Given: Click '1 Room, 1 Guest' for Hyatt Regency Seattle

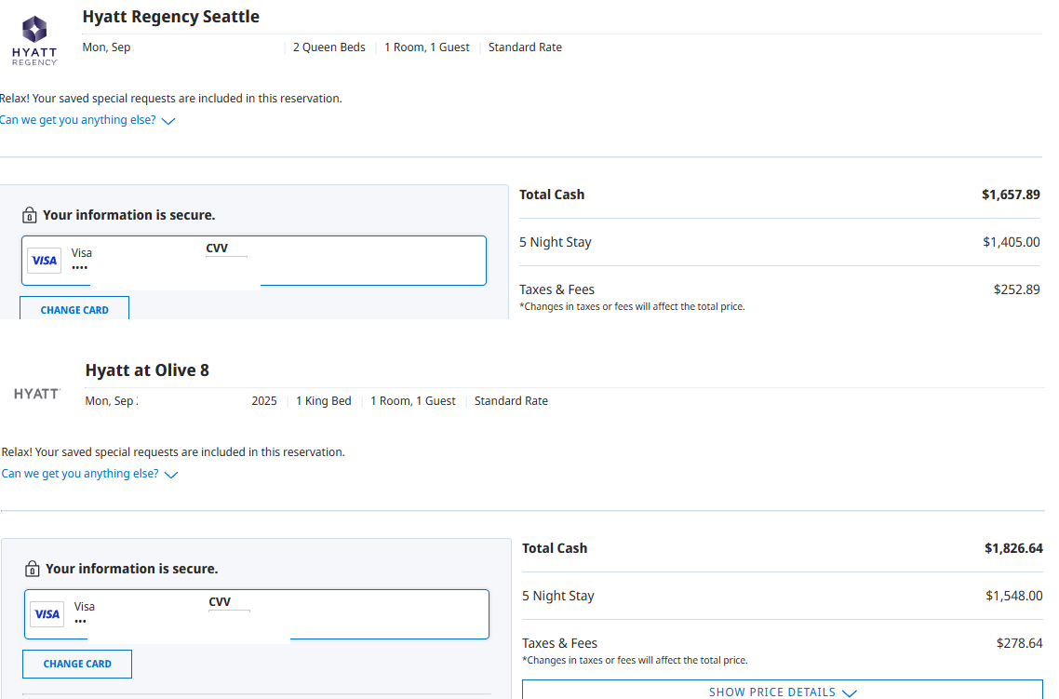Looking at the screenshot, I should point(427,47).
